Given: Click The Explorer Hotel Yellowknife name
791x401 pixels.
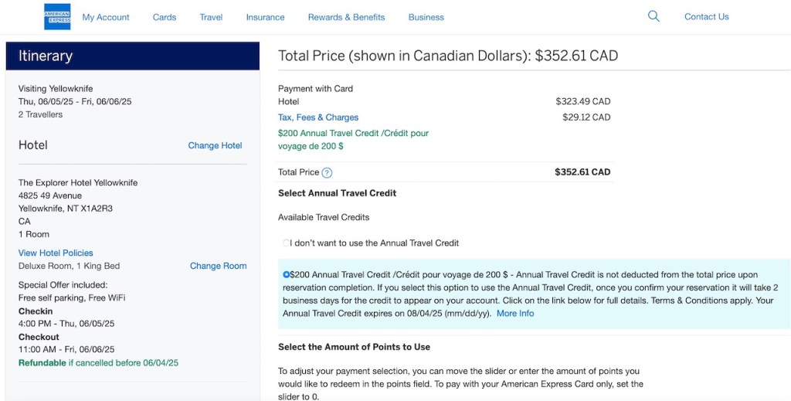Looking at the screenshot, I should pyautogui.click(x=78, y=182).
